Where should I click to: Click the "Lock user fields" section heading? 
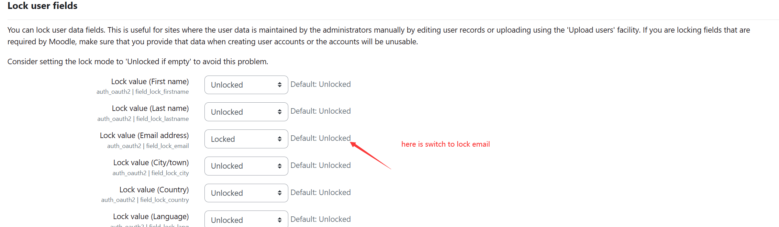43,6
